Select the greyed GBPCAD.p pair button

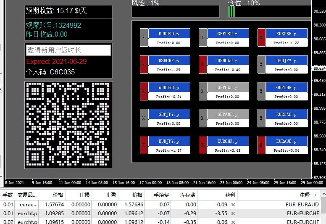click(228, 87)
